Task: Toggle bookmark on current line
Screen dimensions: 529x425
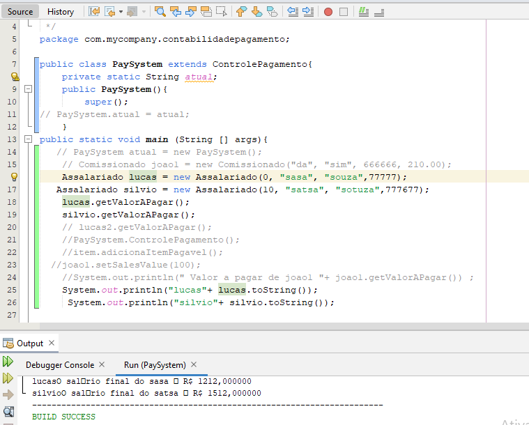Action: [x=273, y=12]
